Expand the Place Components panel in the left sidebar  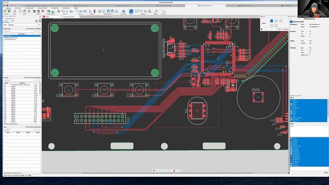(4, 16)
